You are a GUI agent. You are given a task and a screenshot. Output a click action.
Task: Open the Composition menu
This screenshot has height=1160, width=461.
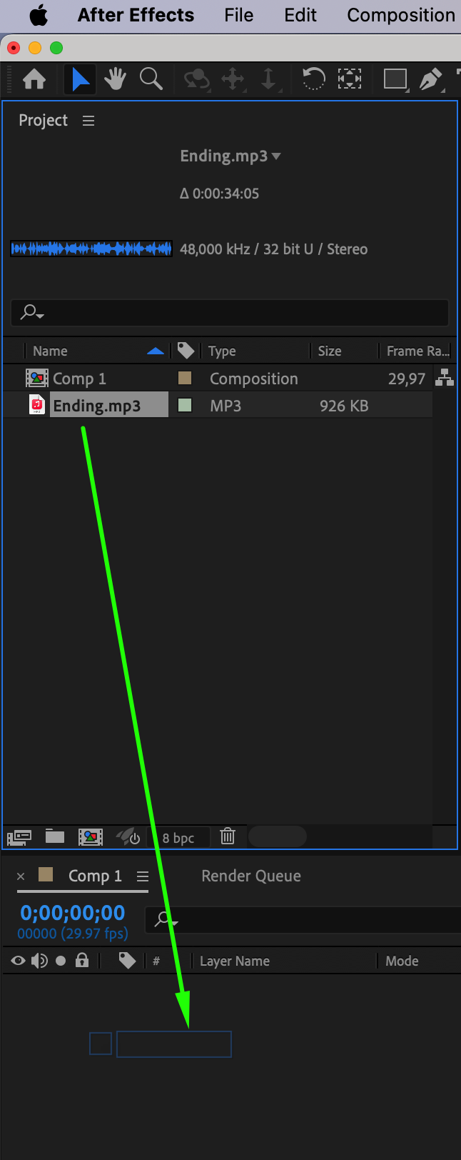click(x=401, y=15)
